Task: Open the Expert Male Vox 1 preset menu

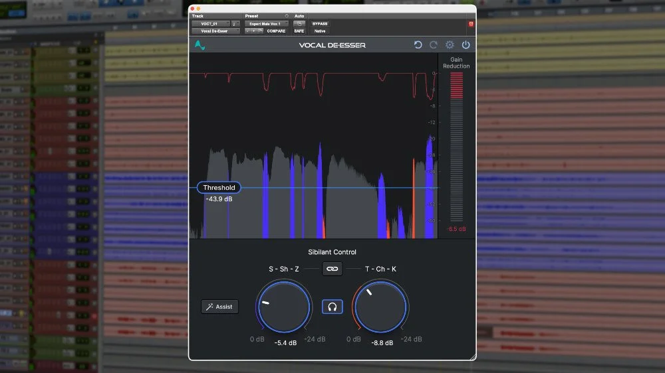Action: [x=267, y=24]
